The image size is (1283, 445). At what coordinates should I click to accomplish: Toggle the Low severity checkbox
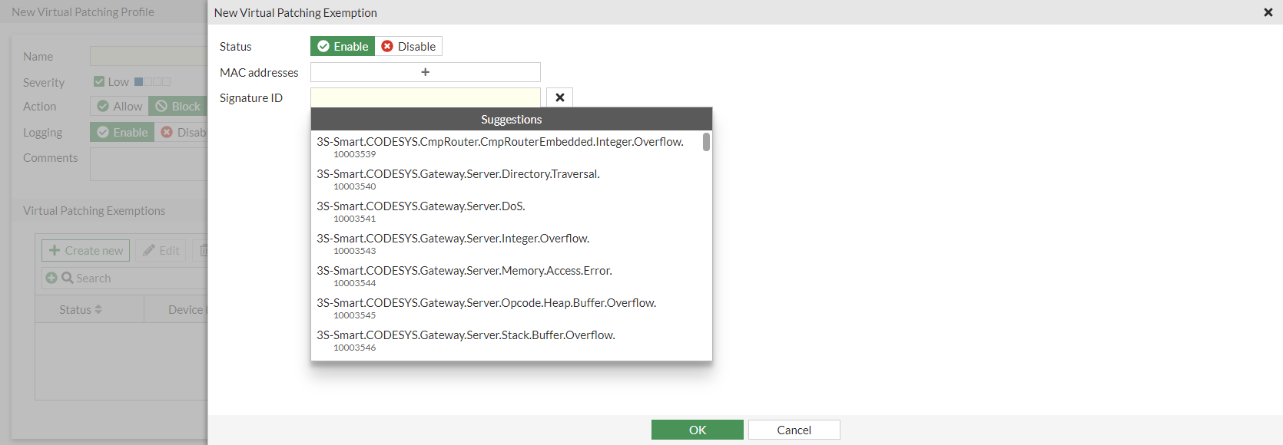click(99, 81)
